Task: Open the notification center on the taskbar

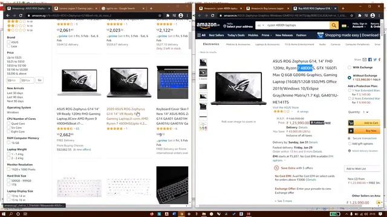Action: (x=380, y=214)
